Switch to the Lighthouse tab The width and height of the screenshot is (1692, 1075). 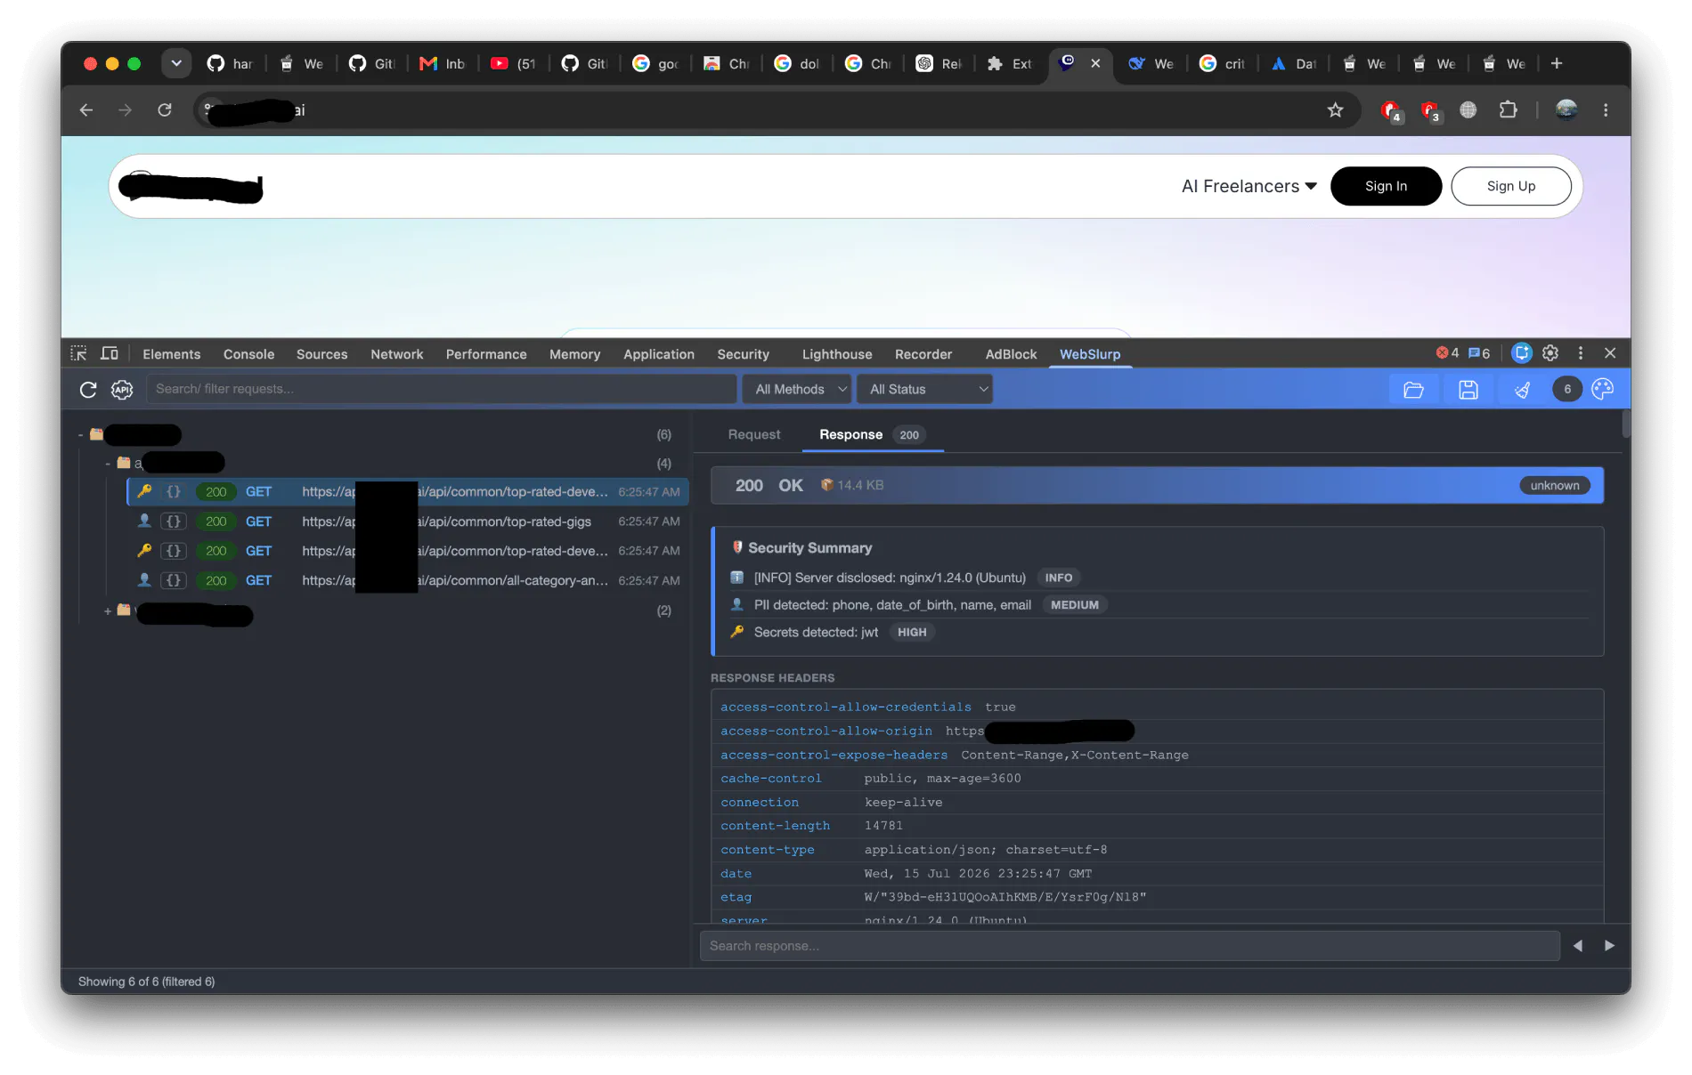[x=837, y=354]
